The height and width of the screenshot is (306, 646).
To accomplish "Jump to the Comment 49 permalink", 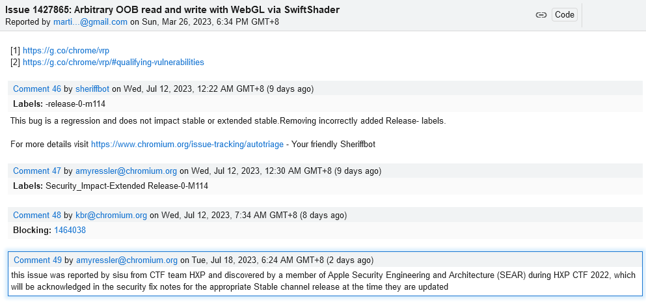I will (x=38, y=260).
